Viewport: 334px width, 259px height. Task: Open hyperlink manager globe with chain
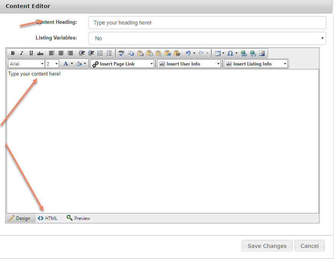[x=244, y=53]
